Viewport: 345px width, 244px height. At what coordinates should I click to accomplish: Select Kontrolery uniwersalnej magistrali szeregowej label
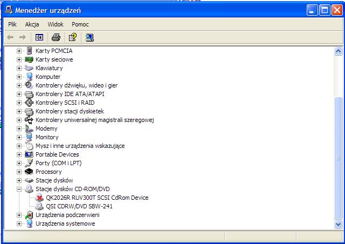click(x=95, y=120)
